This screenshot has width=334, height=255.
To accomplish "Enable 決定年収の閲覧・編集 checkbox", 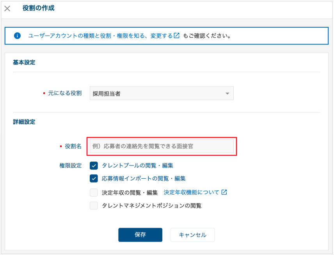I will pyautogui.click(x=94, y=193).
